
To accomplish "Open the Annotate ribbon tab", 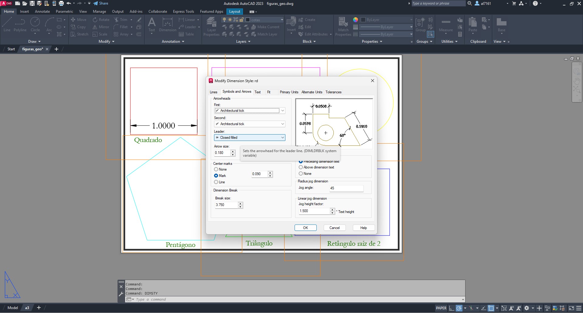I will click(x=42, y=12).
